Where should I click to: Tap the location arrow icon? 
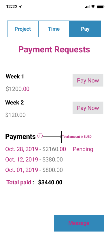(x=20, y=7)
